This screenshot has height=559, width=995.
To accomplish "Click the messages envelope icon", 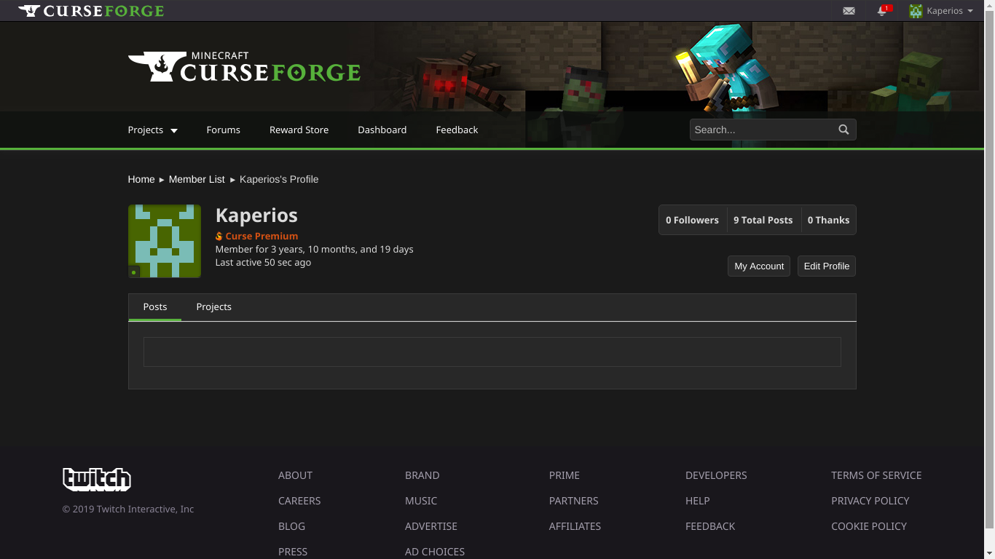I will 848,10.
